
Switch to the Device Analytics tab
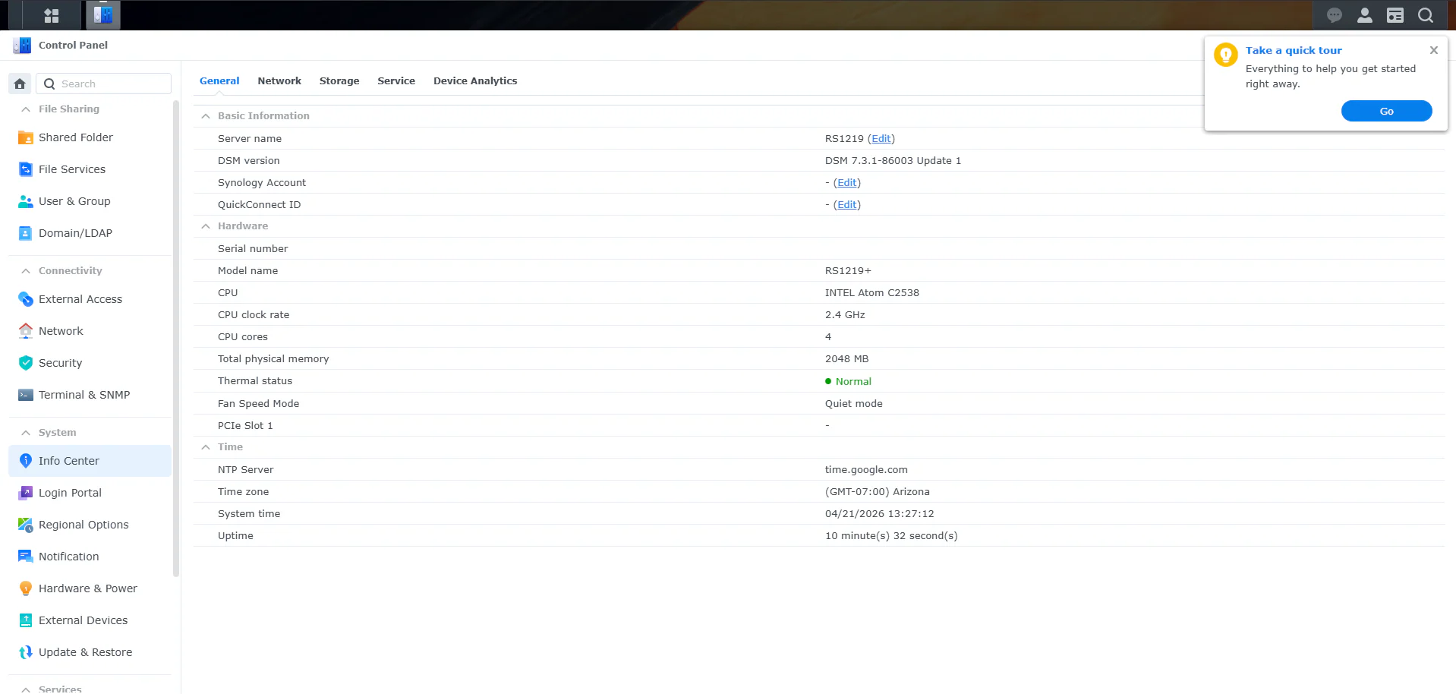[475, 80]
